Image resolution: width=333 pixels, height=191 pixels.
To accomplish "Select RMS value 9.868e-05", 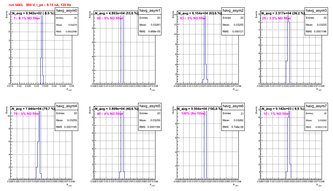I will [154, 31].
